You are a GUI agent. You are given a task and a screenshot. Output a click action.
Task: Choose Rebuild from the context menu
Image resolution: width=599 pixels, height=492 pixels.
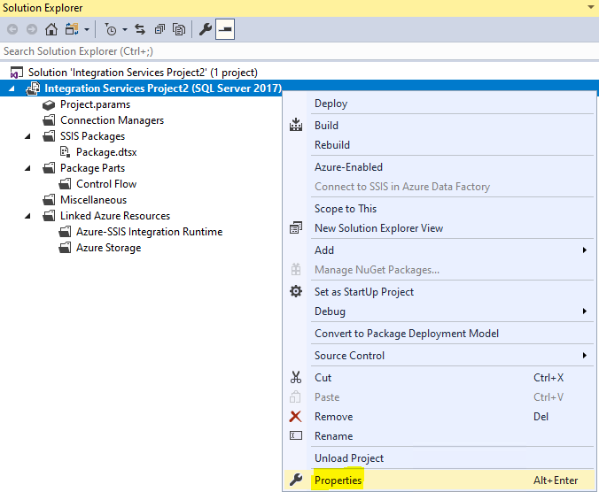(438, 145)
